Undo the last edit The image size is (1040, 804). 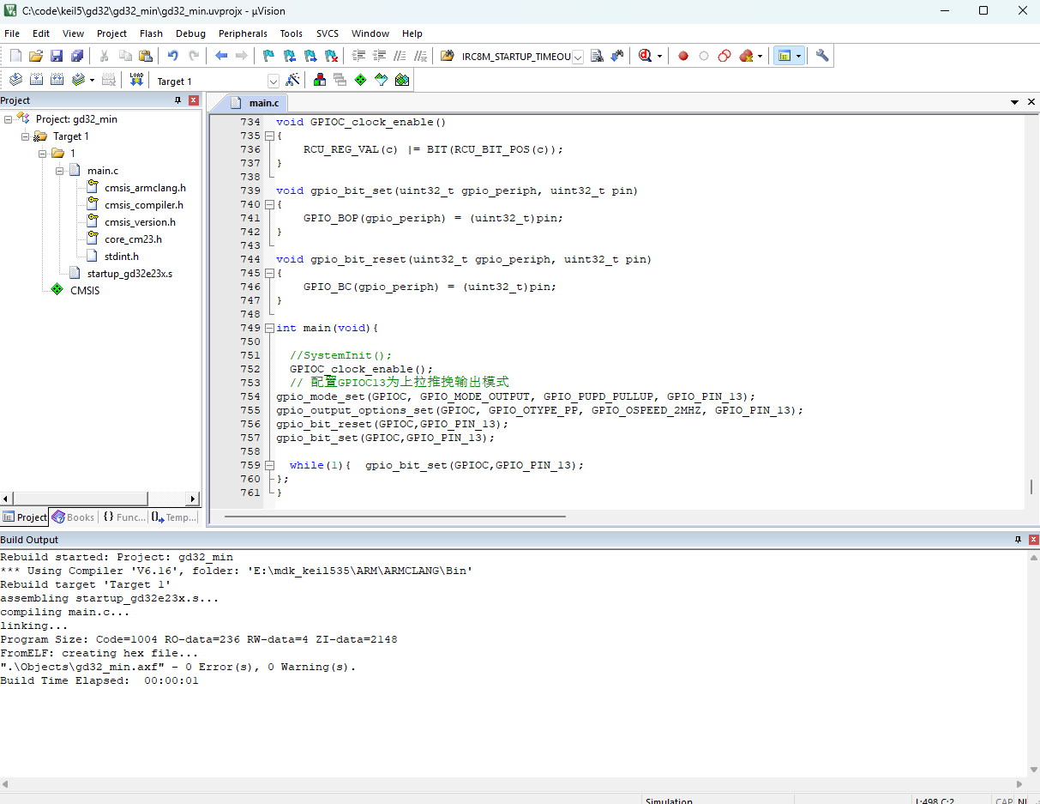click(173, 56)
